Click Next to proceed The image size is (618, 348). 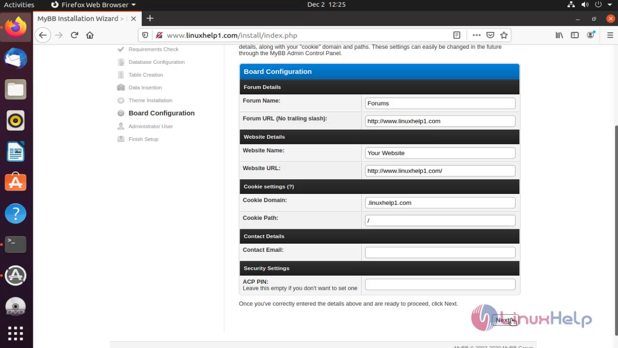(505, 320)
